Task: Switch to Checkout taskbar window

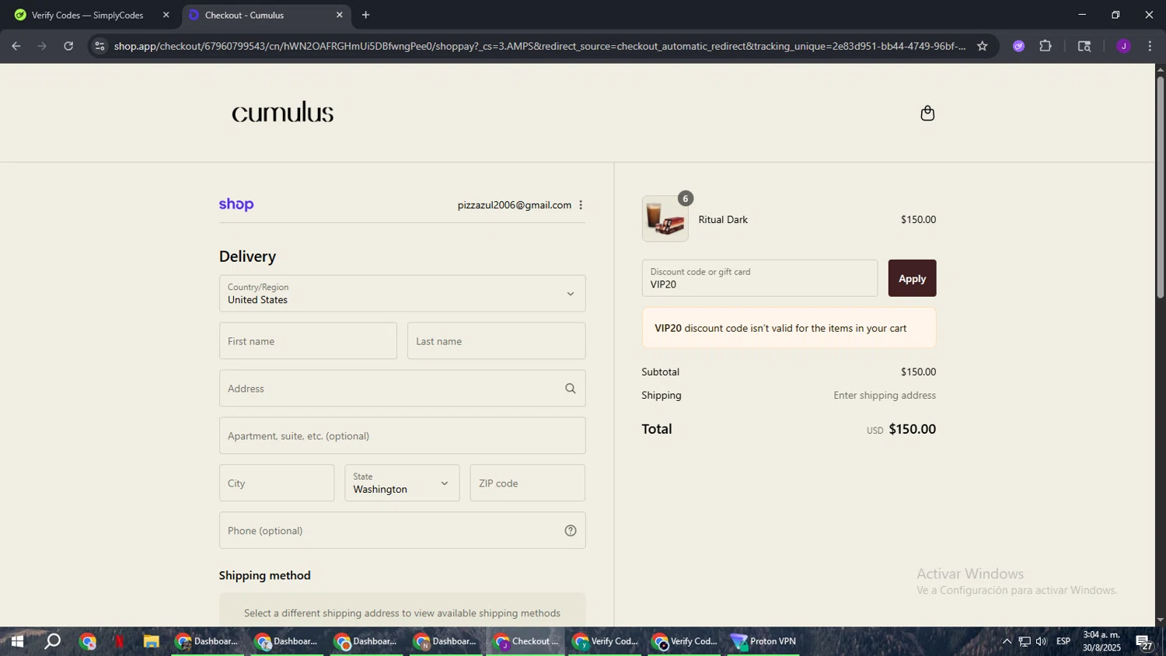Action: (x=526, y=641)
